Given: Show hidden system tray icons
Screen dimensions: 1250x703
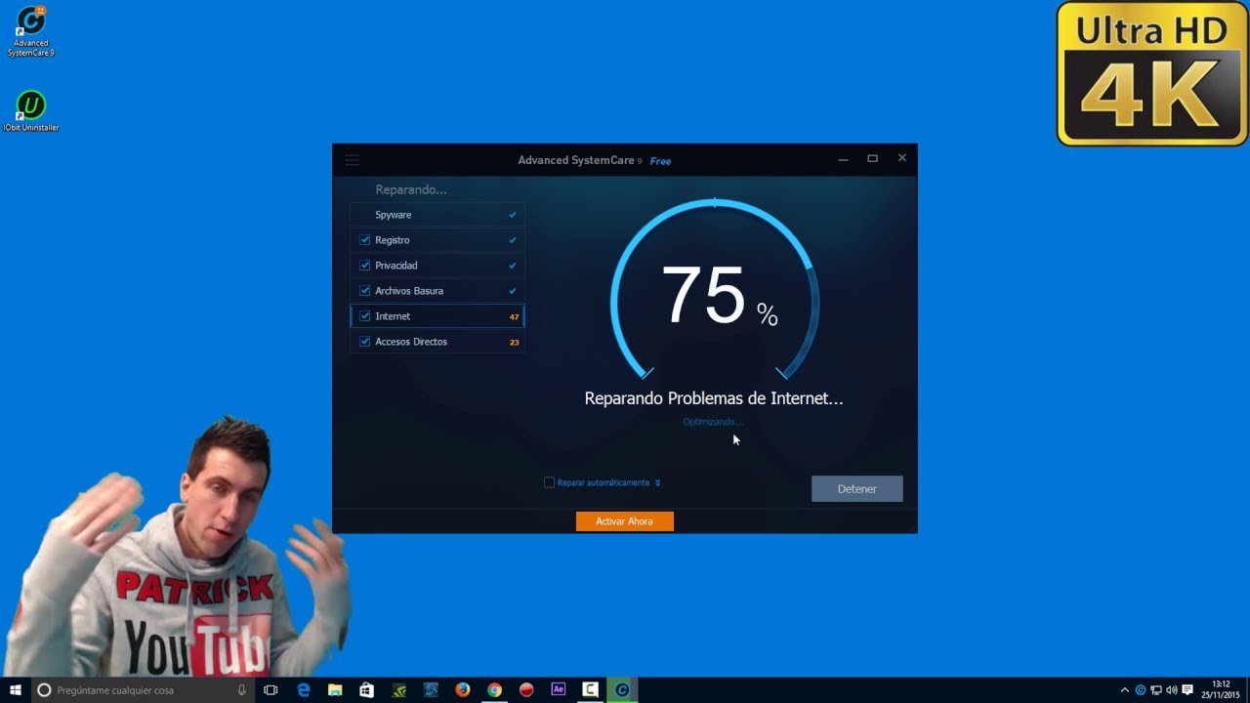Looking at the screenshot, I should coord(1124,690).
